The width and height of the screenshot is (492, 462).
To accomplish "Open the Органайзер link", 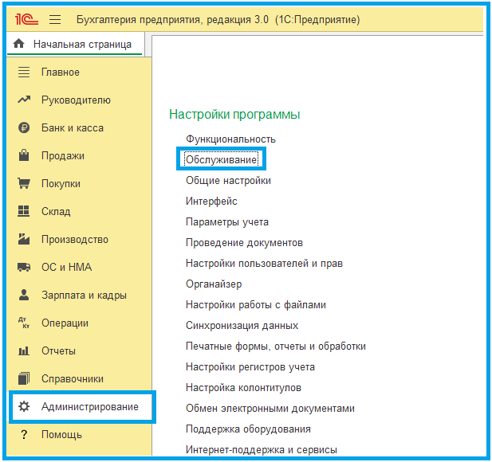I will click(214, 284).
